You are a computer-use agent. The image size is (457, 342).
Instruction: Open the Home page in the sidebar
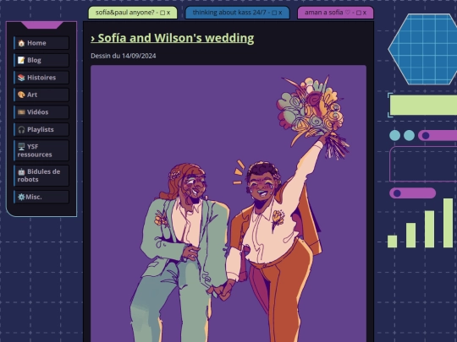pos(41,43)
